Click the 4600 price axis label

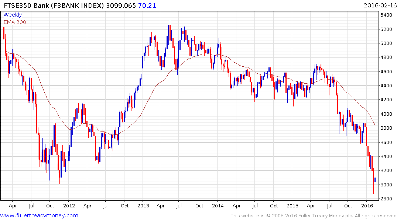386,72
